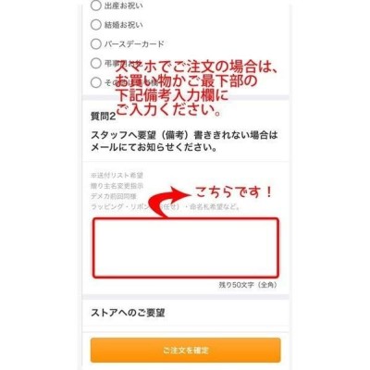370x370 pixels.
Task: Select the その他 radio button at list bottom
Action: tap(96, 82)
